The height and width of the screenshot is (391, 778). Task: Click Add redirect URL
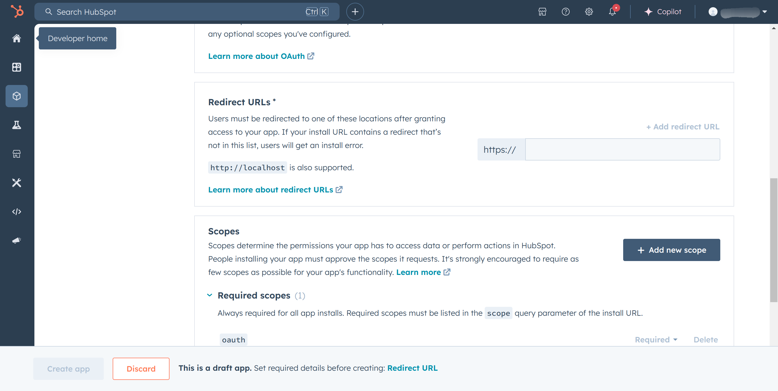pyautogui.click(x=683, y=127)
